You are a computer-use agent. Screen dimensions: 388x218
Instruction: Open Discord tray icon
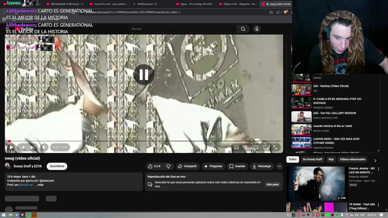(352, 215)
